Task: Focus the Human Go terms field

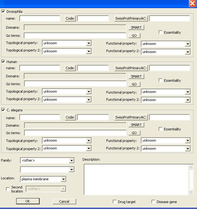Action: [x=75, y=84]
